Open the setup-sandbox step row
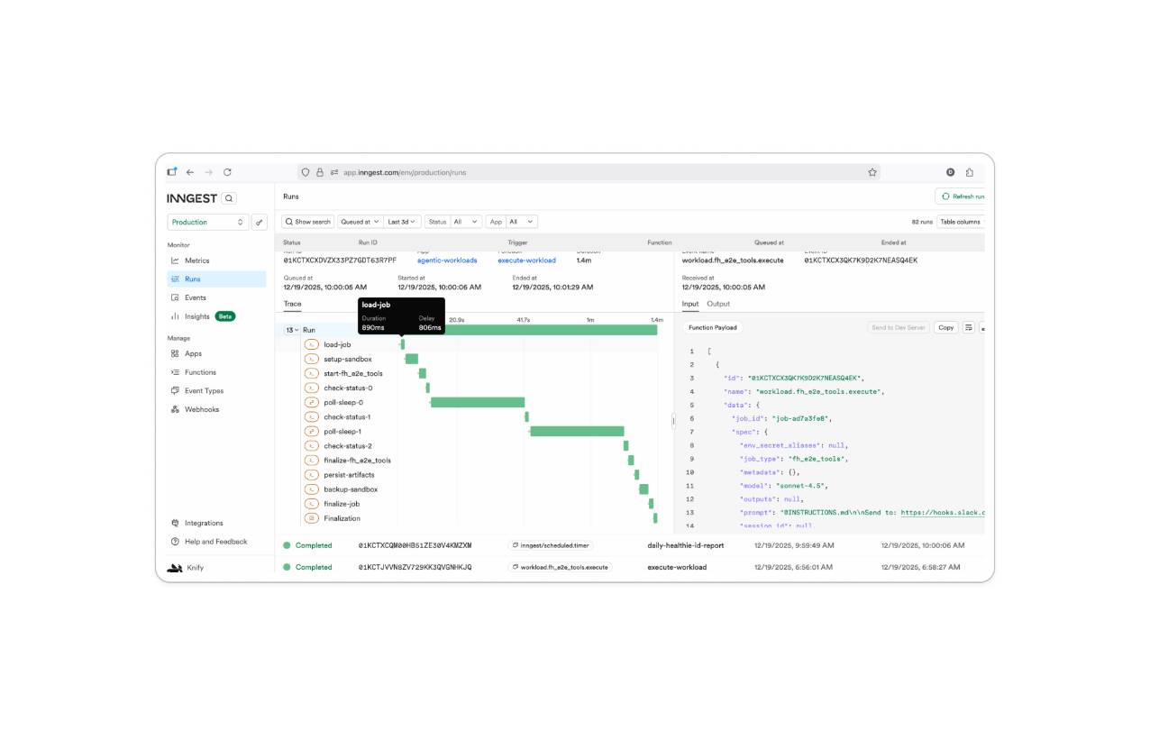Viewport: 1150px width, 740px height. tap(348, 359)
